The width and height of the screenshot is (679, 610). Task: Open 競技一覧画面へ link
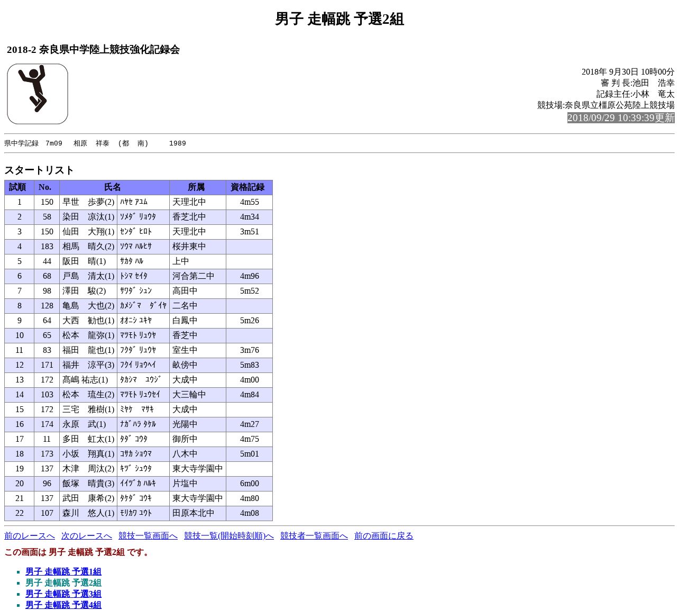tap(148, 536)
